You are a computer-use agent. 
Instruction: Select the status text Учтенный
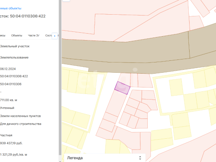tap(7, 108)
